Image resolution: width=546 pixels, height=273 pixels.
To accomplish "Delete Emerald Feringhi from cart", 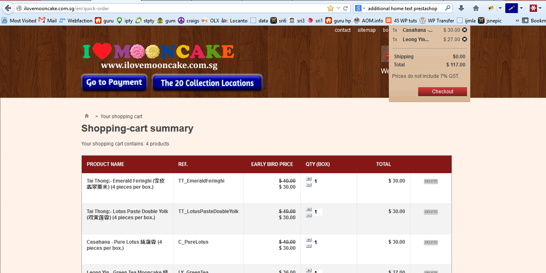I will (x=431, y=181).
